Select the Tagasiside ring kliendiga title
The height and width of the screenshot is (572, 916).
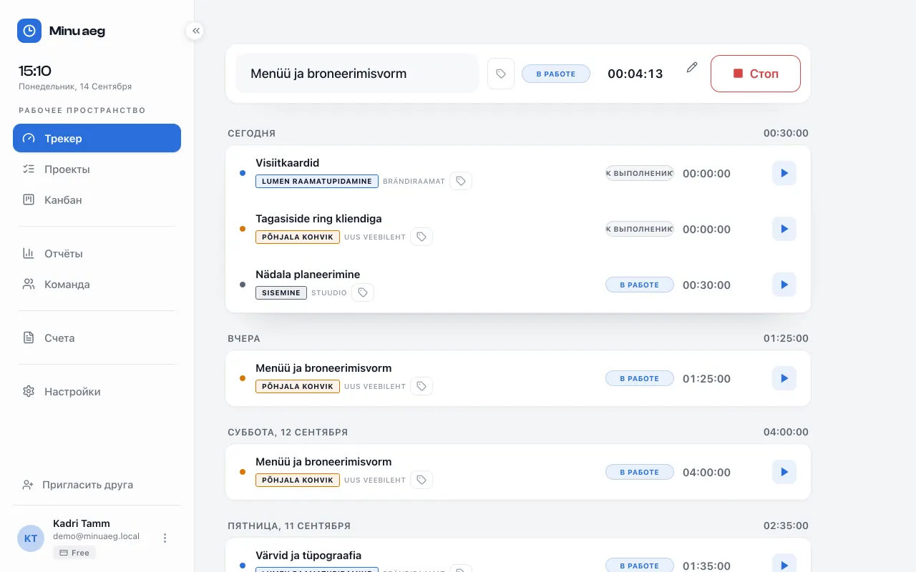[x=318, y=219]
